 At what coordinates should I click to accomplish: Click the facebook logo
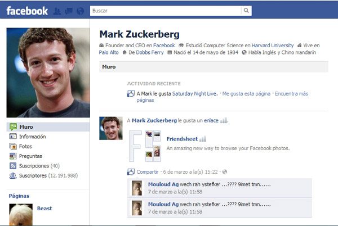tap(27, 11)
